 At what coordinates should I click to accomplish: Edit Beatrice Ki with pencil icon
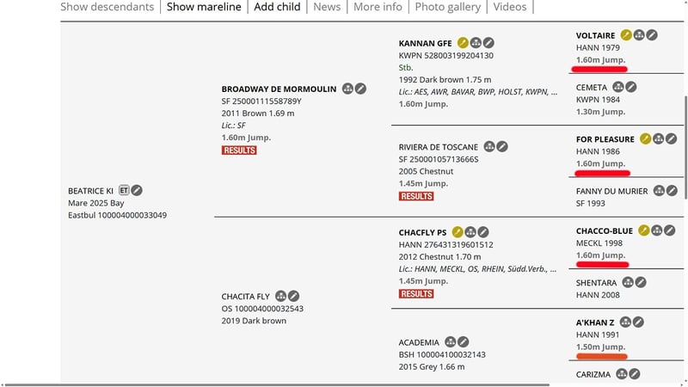tap(137, 190)
